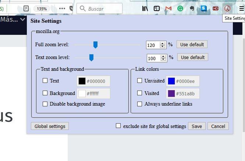
Task: Check the Disable background image option
Action: pyautogui.click(x=45, y=104)
